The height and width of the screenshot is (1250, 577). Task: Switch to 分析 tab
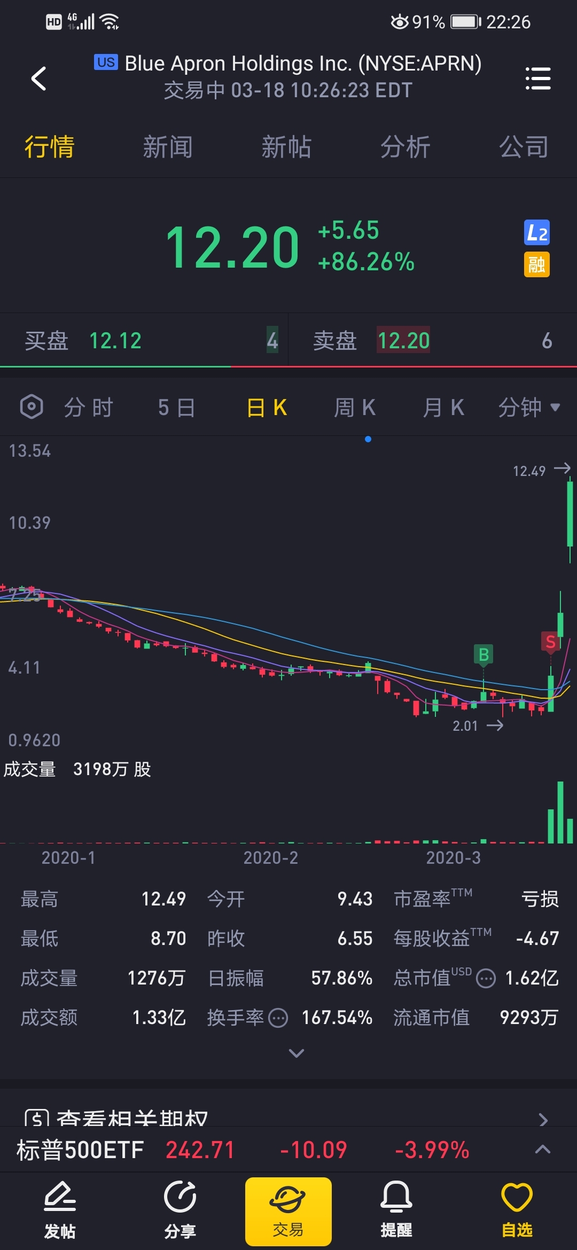click(x=405, y=147)
